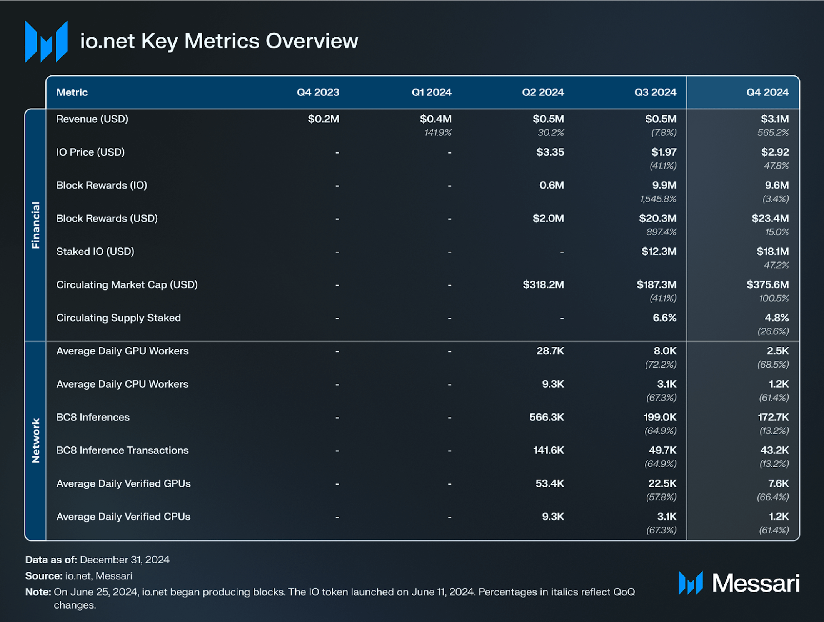This screenshot has height=622, width=824.
Task: Click the 'BC8 Inferences' row label
Action: (x=93, y=417)
